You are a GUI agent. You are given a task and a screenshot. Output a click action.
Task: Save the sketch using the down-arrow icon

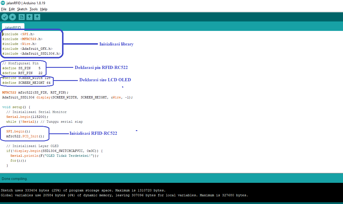coord(37,17)
